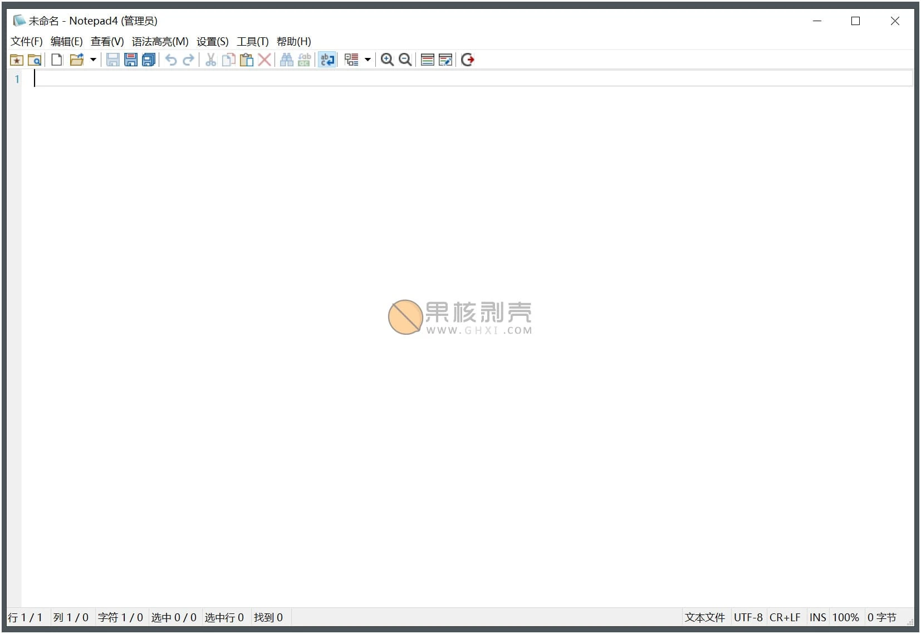Click the Notepad4 title bar app icon
Viewport: 921px width, 634px height.
19,21
